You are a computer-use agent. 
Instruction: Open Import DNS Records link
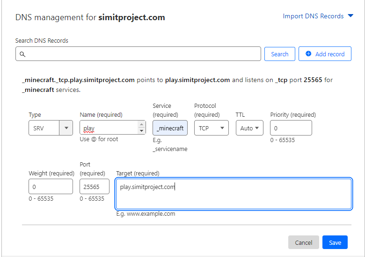pos(313,16)
